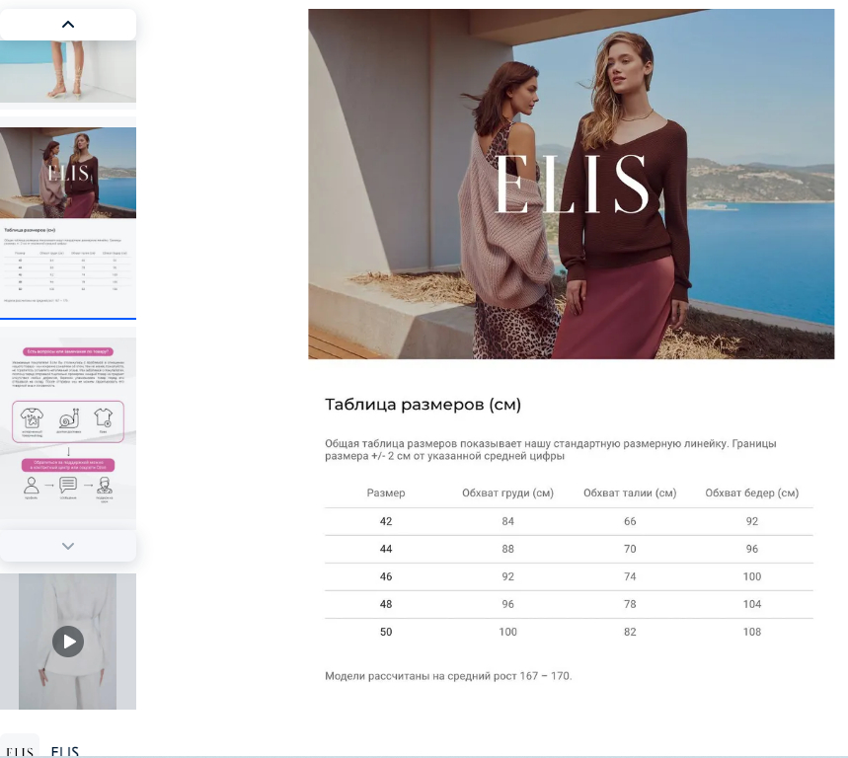The image size is (848, 758).
Task: Click the 'Модели рассчитаны на средний рост' note
Action: [448, 676]
